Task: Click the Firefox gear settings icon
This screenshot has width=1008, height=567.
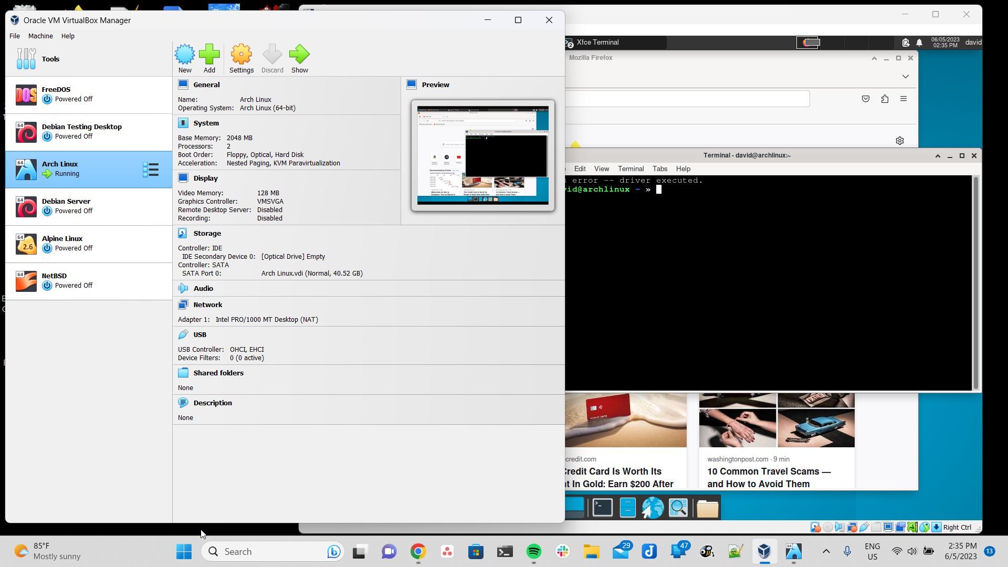Action: click(x=899, y=141)
